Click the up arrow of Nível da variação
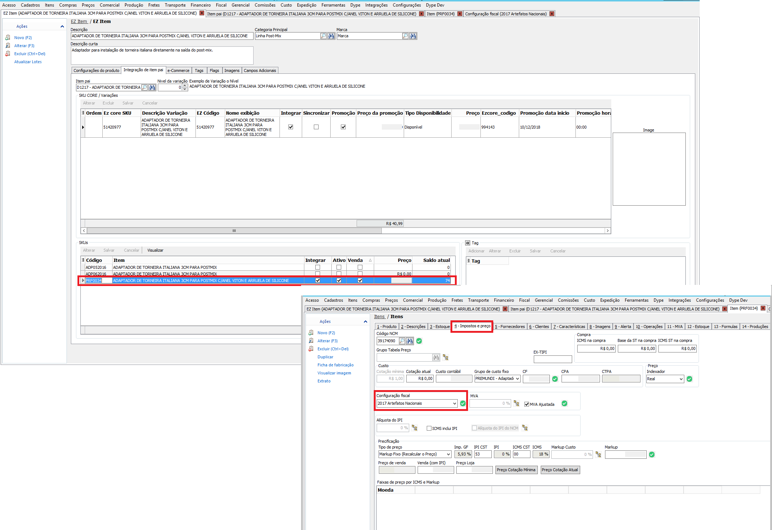The height and width of the screenshot is (530, 772). pos(185,86)
